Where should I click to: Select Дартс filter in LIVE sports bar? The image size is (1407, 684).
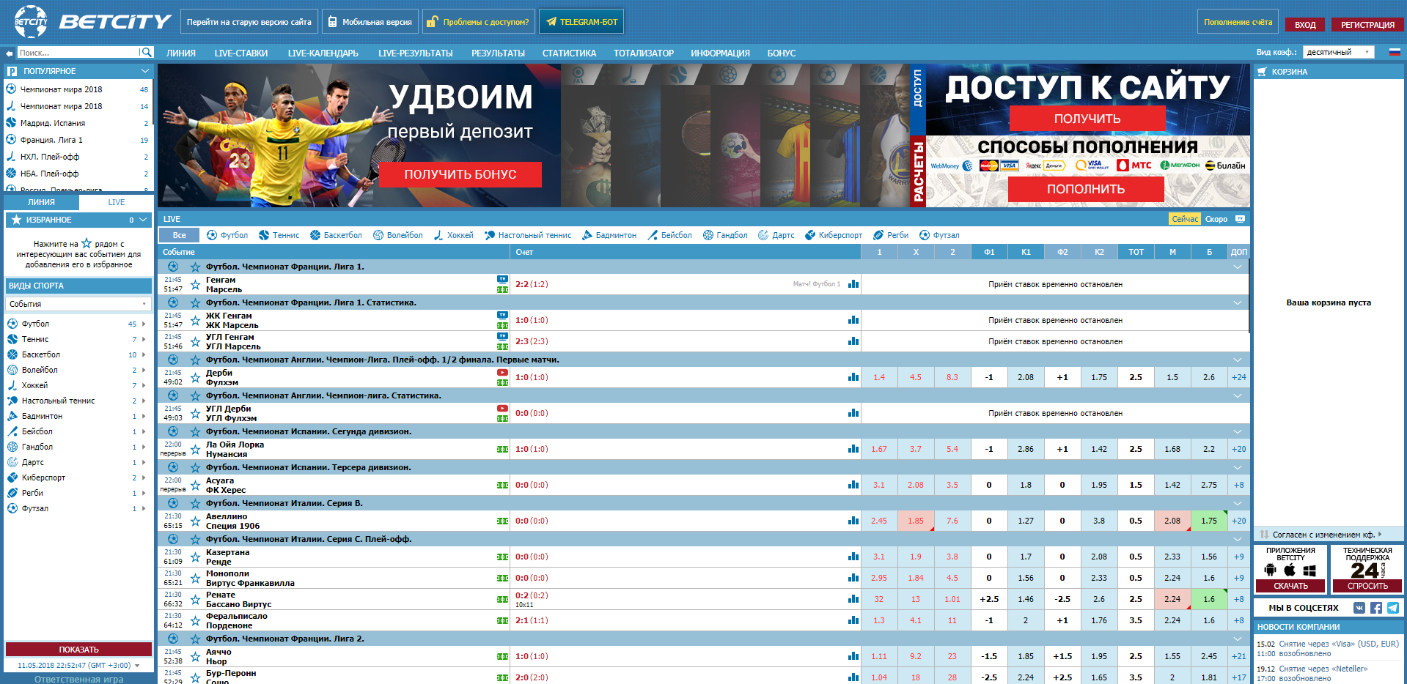pyautogui.click(x=776, y=235)
